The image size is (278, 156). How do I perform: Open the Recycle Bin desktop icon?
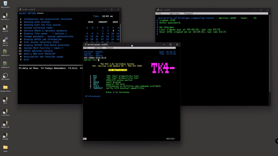pyautogui.click(x=5, y=3)
